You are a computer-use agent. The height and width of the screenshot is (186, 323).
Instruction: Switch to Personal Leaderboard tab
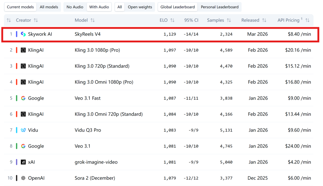pyautogui.click(x=220, y=7)
